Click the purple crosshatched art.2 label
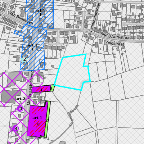This screenshot has width=144, height=144. click(x=21, y=100)
